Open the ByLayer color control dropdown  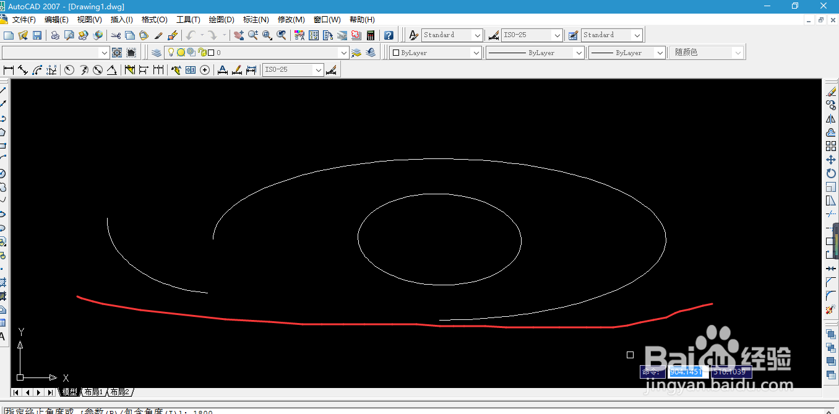point(476,53)
